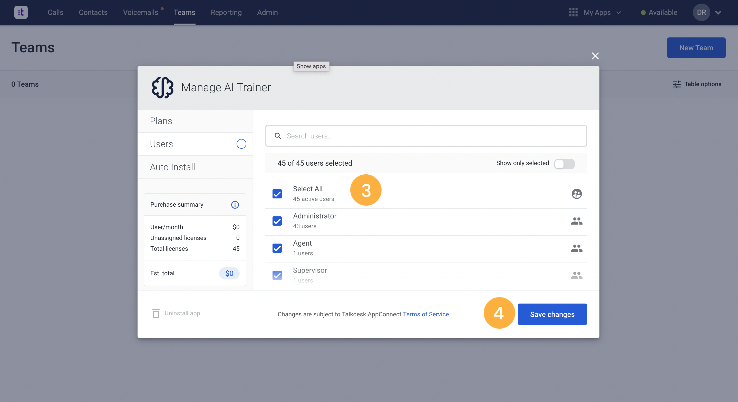Open the Calls tab
This screenshot has width=738, height=402.
56,12
